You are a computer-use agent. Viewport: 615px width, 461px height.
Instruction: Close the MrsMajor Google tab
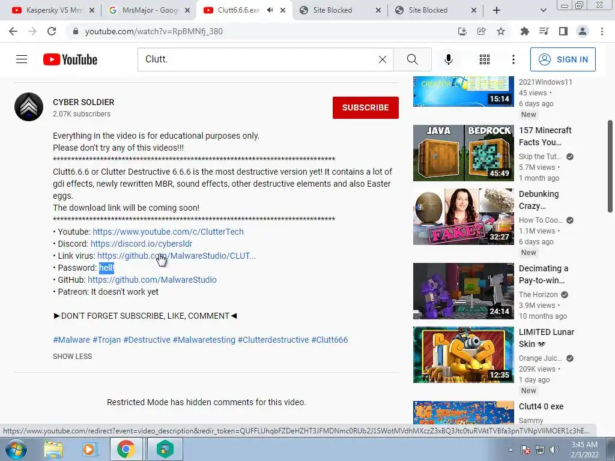[187, 11]
